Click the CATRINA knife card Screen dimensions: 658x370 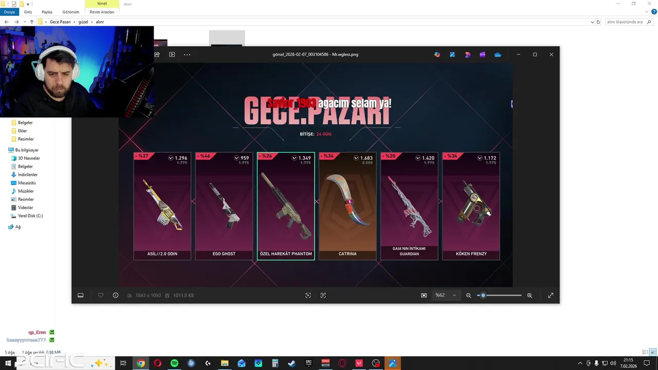tap(348, 206)
